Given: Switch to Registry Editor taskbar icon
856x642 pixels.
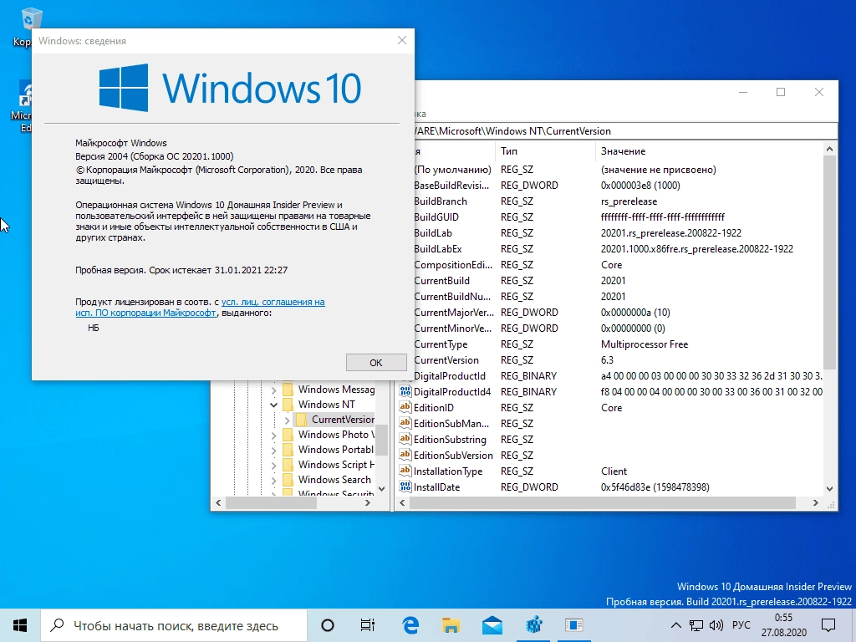Looking at the screenshot, I should pos(533,625).
